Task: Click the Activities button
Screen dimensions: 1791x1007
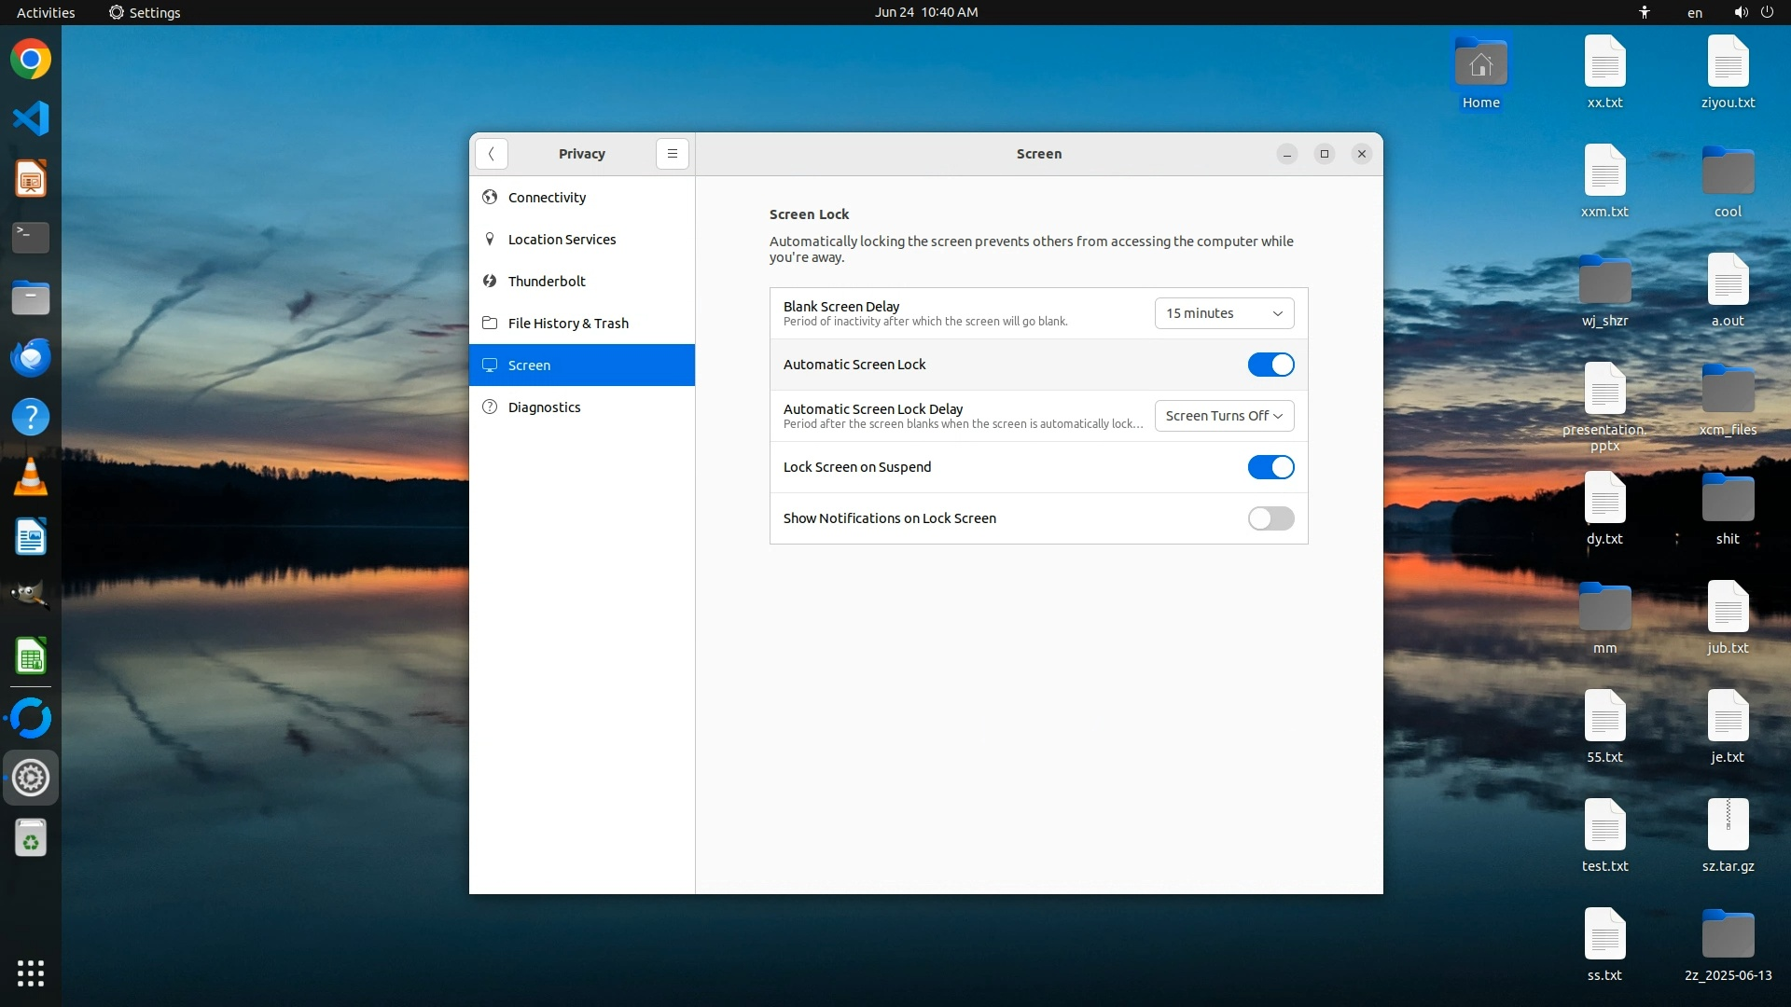Action: (46, 12)
